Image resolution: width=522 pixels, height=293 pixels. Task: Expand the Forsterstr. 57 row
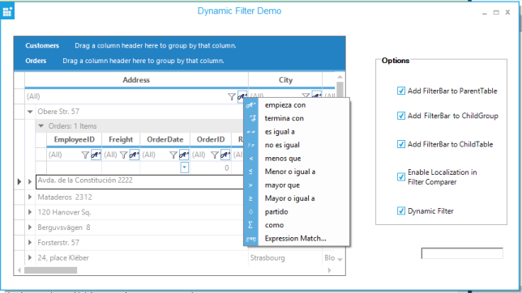pyautogui.click(x=30, y=243)
